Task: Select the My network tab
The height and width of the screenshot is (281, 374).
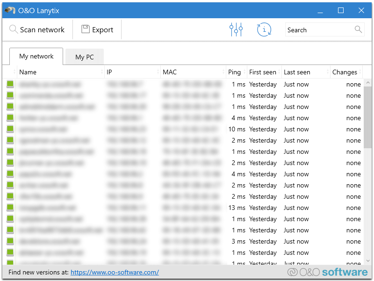Action: tap(36, 56)
